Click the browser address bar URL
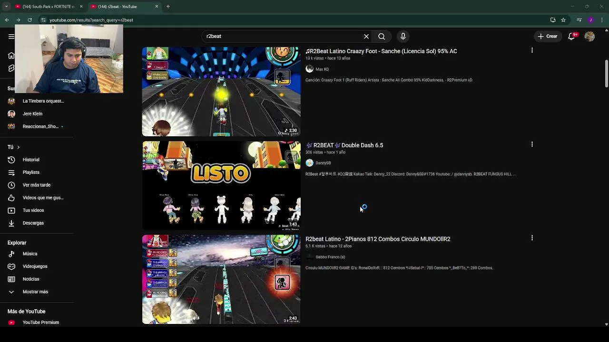Screen dimensions: 609x342 click(91, 20)
